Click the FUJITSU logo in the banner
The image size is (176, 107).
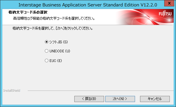[x=165, y=13]
